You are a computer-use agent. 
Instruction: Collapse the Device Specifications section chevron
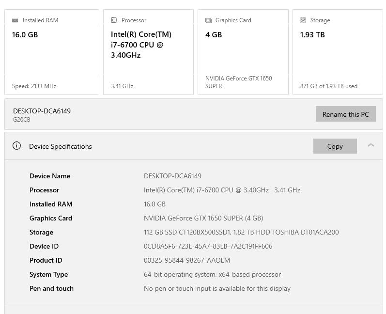(371, 145)
